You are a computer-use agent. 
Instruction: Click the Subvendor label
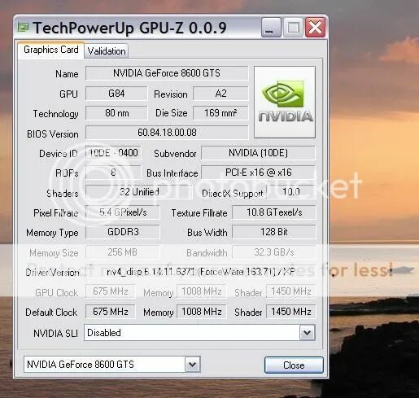[x=175, y=154]
